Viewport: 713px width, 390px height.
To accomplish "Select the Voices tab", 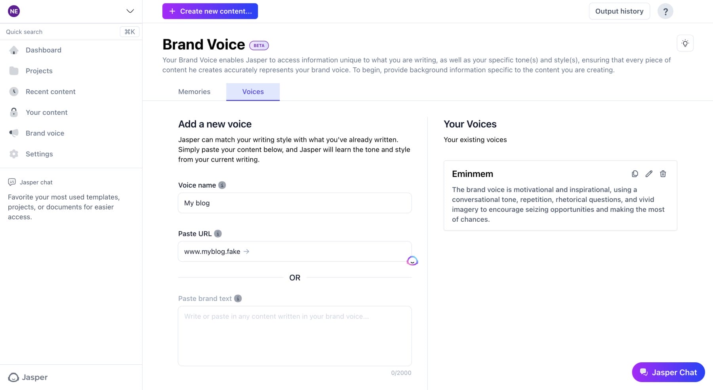I will click(x=253, y=91).
